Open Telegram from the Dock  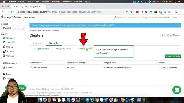click(87, 100)
